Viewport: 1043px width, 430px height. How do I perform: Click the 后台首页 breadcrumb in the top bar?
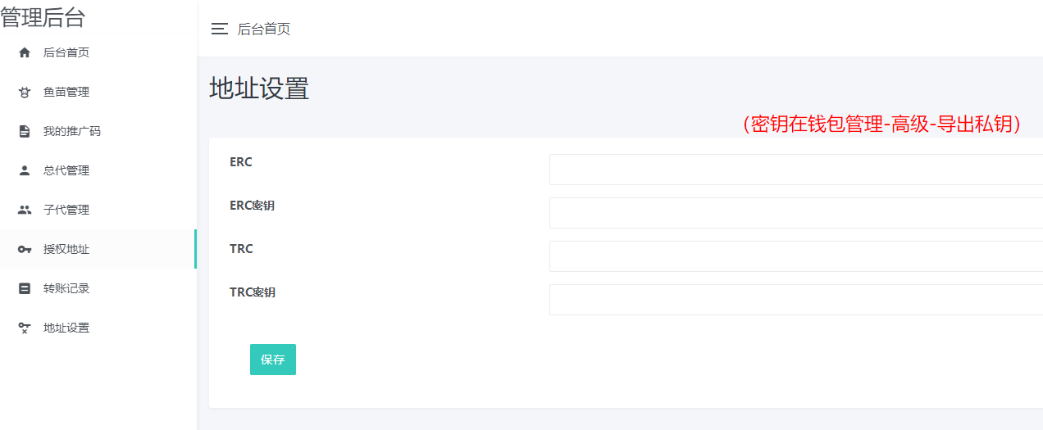point(264,29)
